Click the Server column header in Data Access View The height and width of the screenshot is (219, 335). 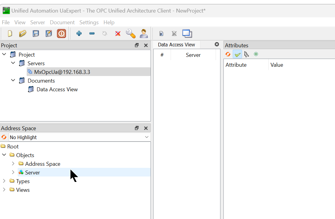pyautogui.click(x=193, y=55)
